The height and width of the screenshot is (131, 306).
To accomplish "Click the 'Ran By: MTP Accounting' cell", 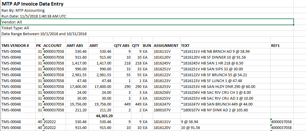I will pyautogui.click(x=23, y=10).
